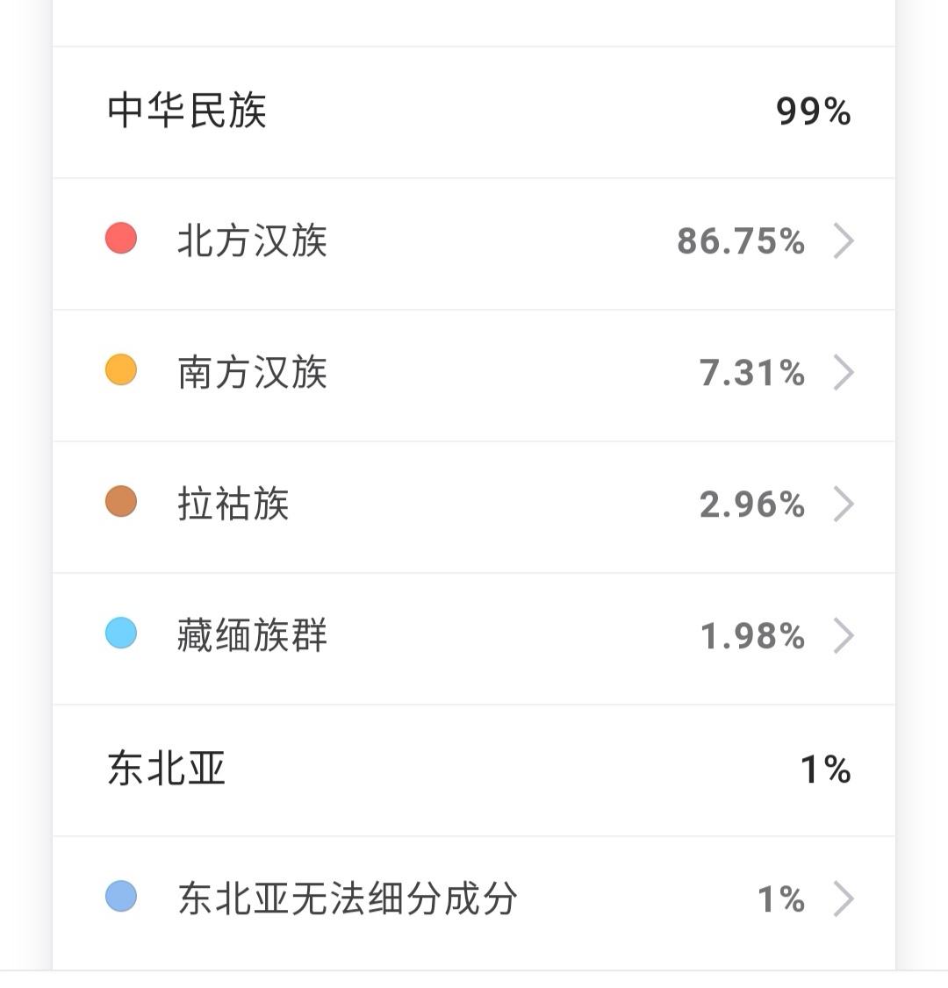
Task: Expand the 东北亚无法细分成分 chevron arrow
Action: pyautogui.click(x=844, y=899)
